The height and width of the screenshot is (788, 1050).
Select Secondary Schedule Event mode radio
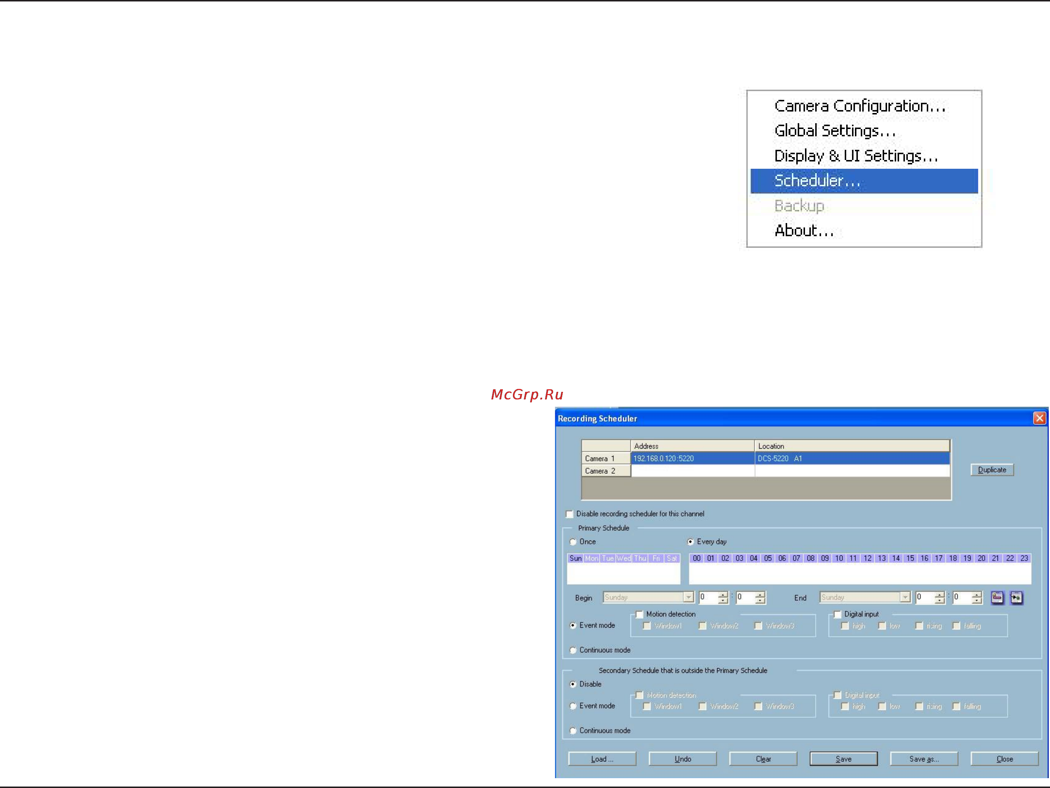click(x=573, y=706)
